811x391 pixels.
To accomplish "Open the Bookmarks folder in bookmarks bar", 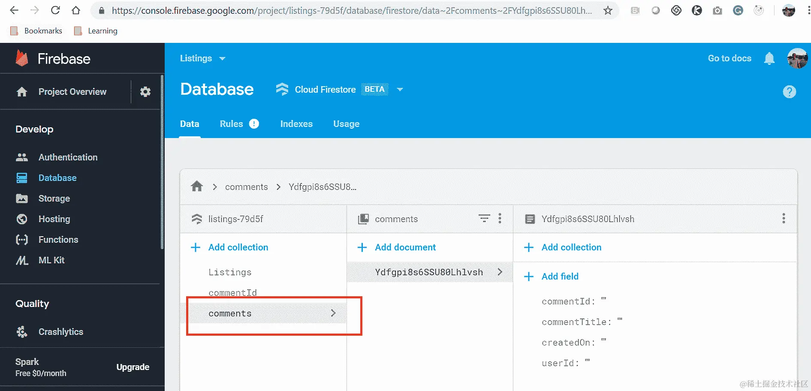I will pyautogui.click(x=36, y=31).
